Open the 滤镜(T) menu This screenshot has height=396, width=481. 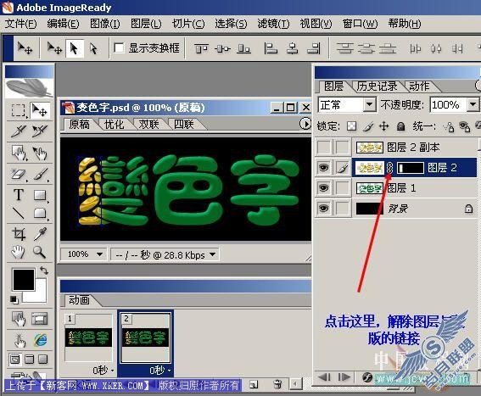point(273,24)
